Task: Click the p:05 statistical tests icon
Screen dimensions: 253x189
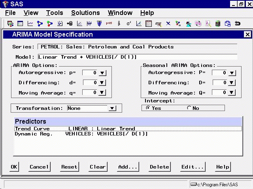Action: pyautogui.click(x=109, y=23)
